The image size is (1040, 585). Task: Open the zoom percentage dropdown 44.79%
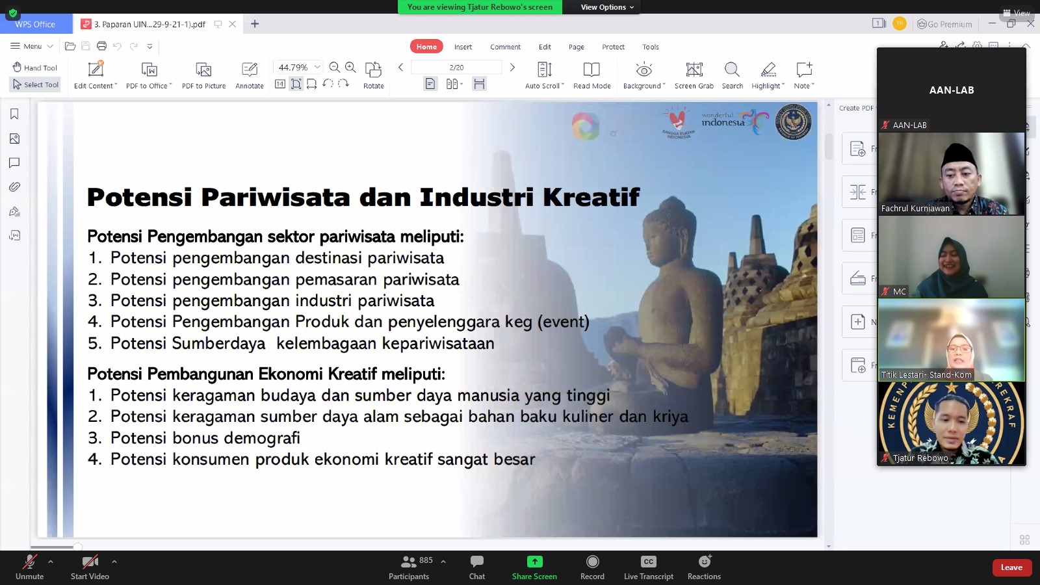click(317, 68)
